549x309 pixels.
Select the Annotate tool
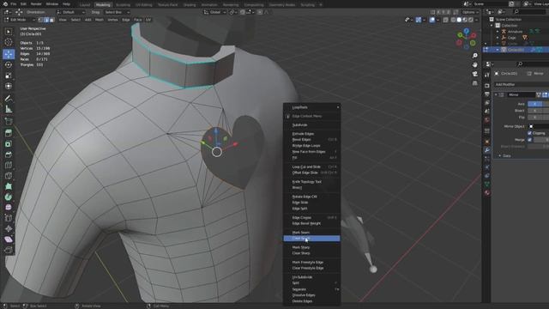point(9,99)
